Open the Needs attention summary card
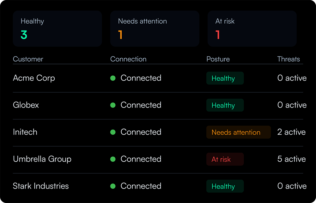 coord(155,29)
